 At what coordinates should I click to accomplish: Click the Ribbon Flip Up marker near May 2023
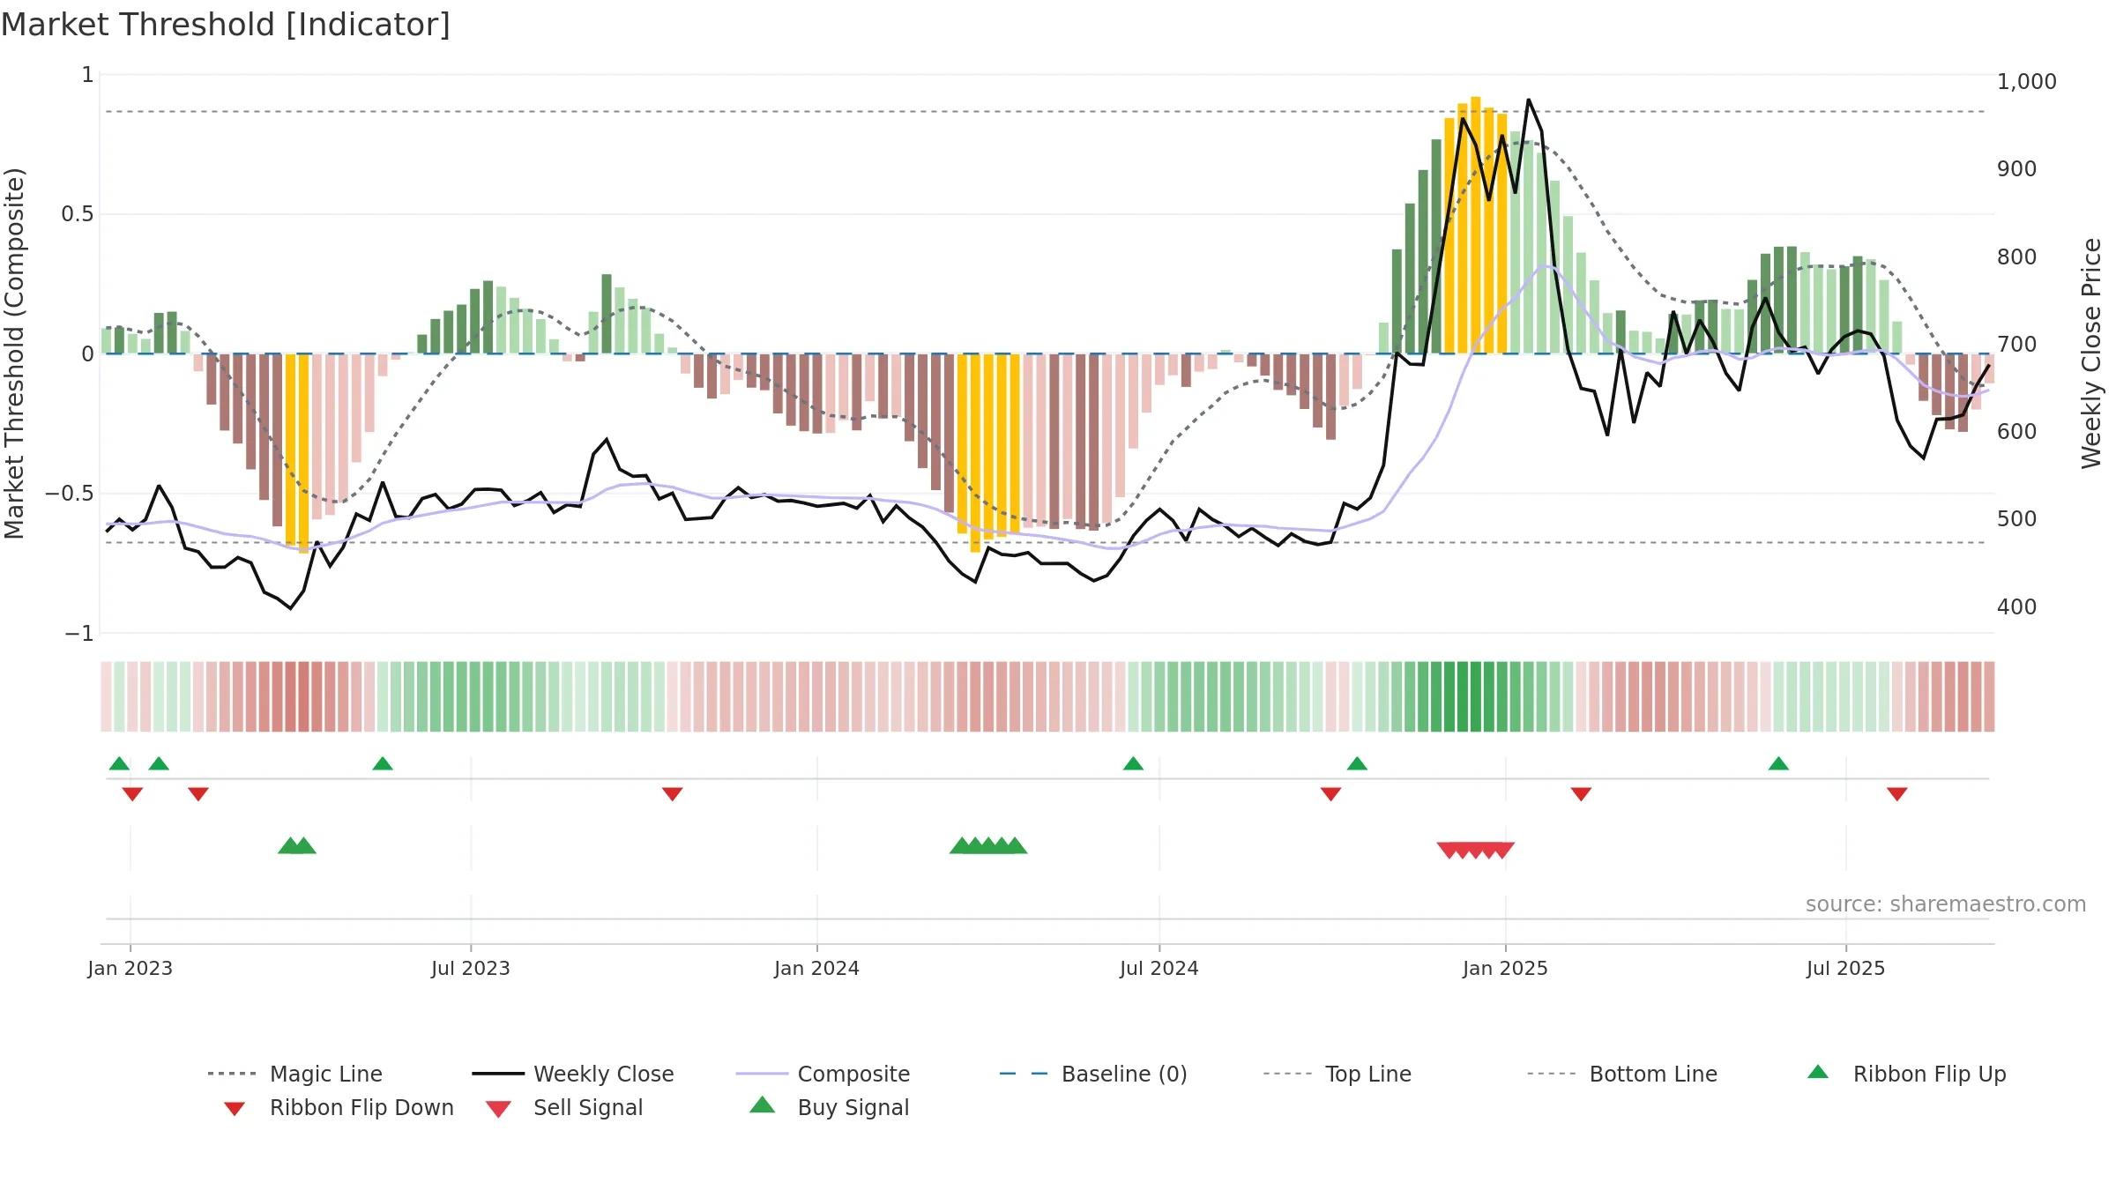[x=383, y=763]
